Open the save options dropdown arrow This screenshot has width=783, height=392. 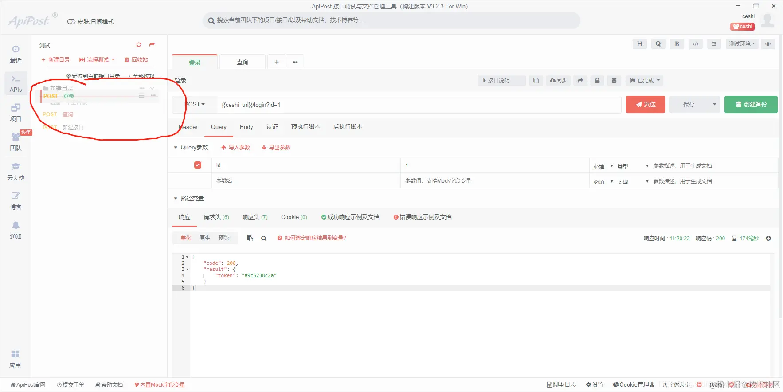pyautogui.click(x=714, y=105)
